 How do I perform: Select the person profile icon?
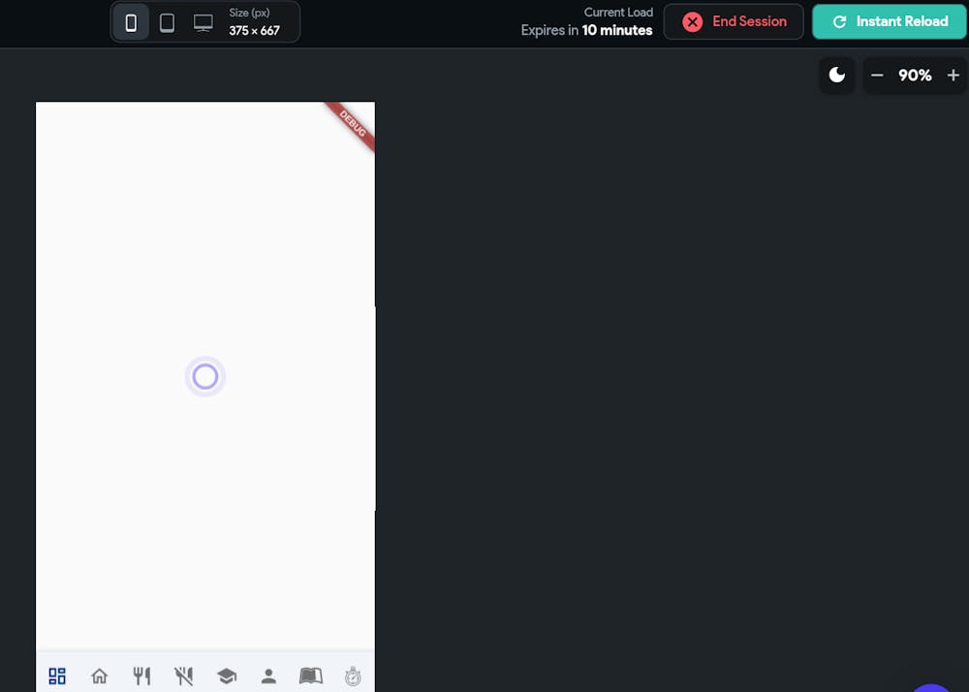pyautogui.click(x=268, y=676)
